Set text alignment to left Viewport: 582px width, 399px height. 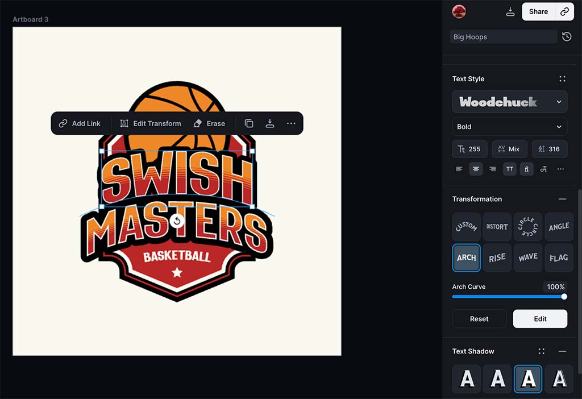pos(459,169)
